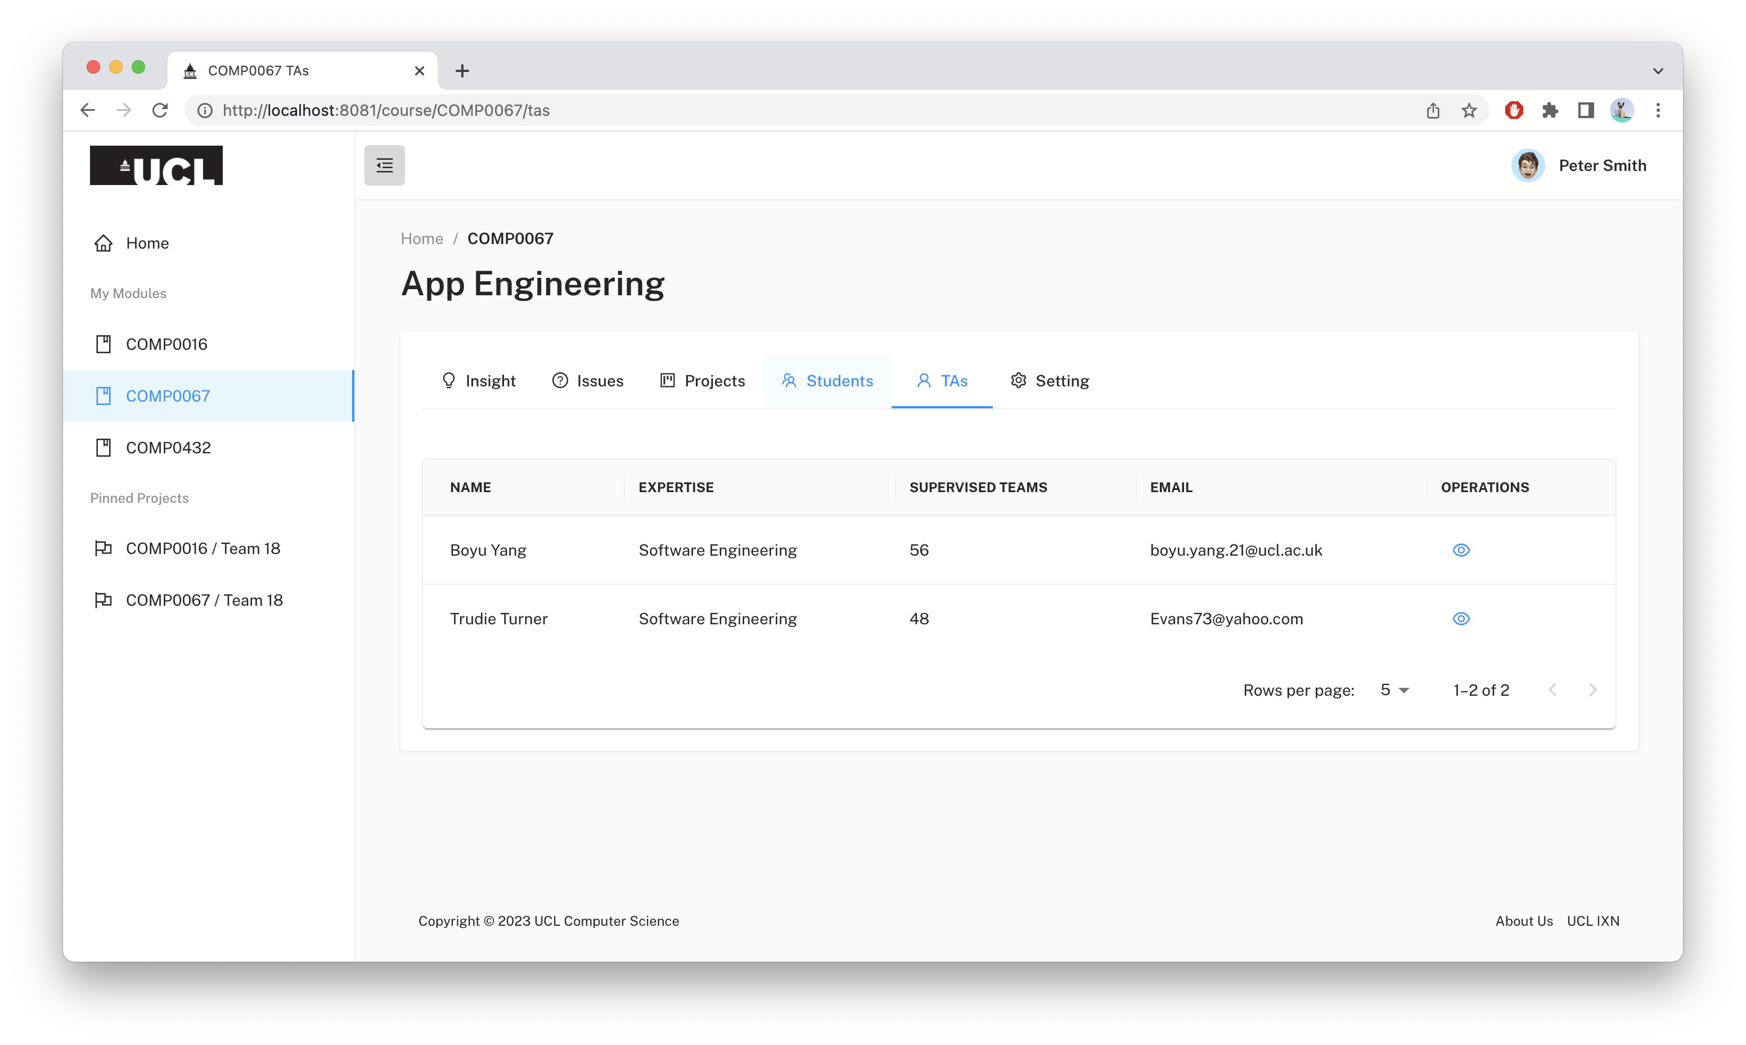
Task: Click the browser back arrow
Action: point(87,111)
